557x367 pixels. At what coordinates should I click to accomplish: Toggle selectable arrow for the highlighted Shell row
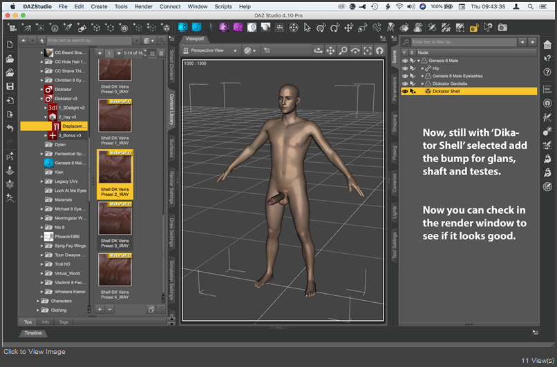pos(413,92)
